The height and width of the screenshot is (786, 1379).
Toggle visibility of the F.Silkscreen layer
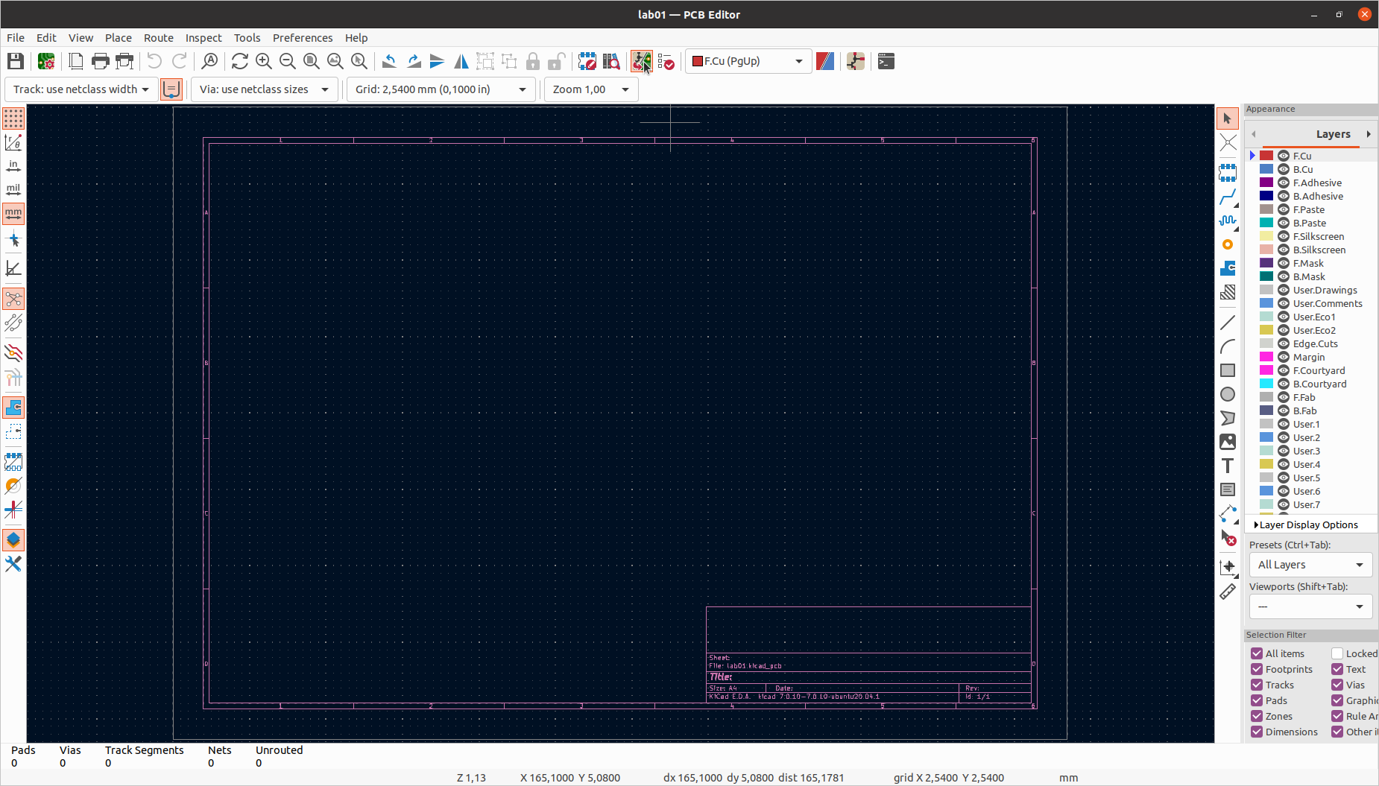click(x=1283, y=235)
